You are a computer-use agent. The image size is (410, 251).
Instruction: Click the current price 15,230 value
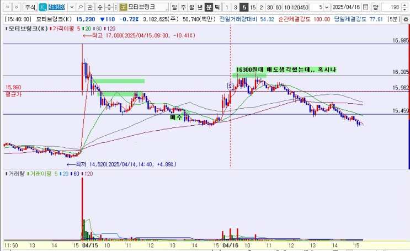pos(86,19)
